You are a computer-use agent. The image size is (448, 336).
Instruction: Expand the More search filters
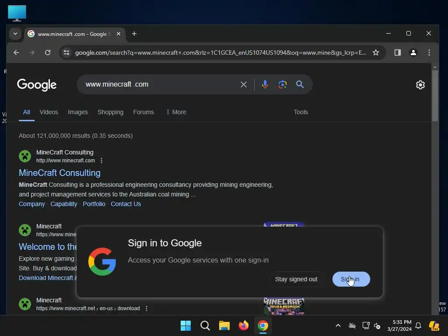tap(176, 112)
